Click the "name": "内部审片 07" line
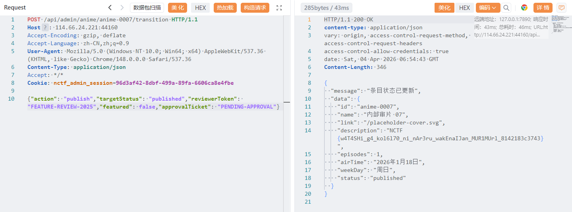 373,115
